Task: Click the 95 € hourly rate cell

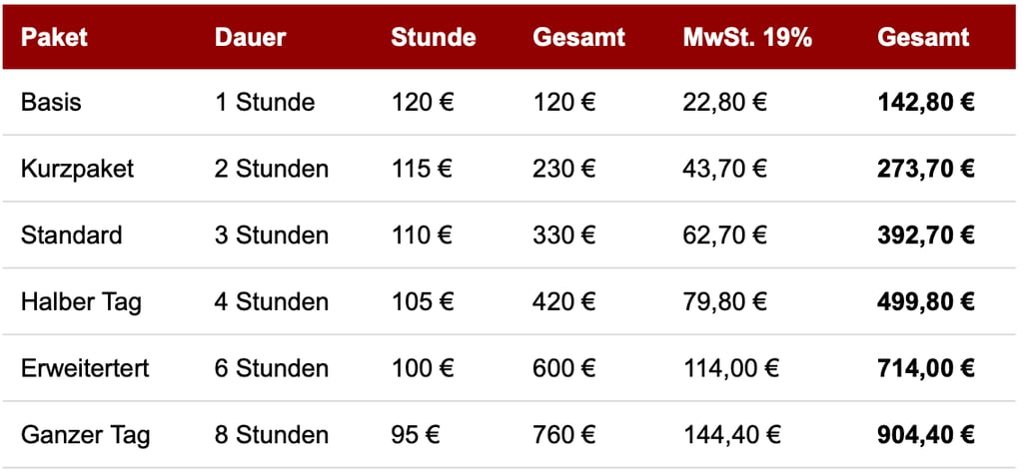Action: coord(416,435)
